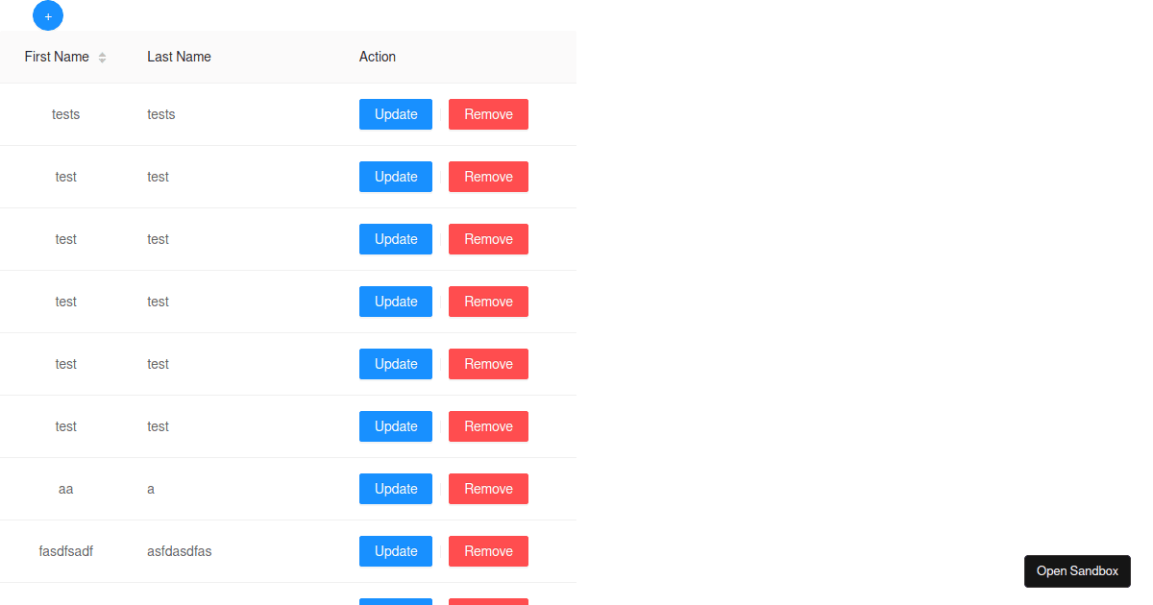Click the blue plus add button

tap(48, 16)
